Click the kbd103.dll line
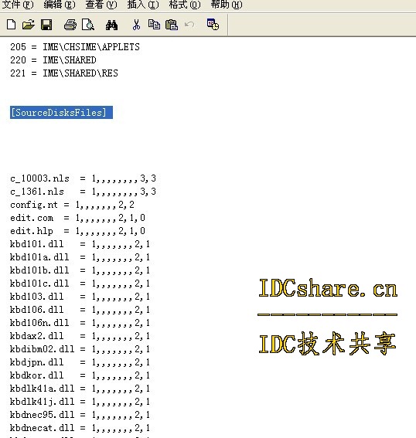 [x=80, y=297]
